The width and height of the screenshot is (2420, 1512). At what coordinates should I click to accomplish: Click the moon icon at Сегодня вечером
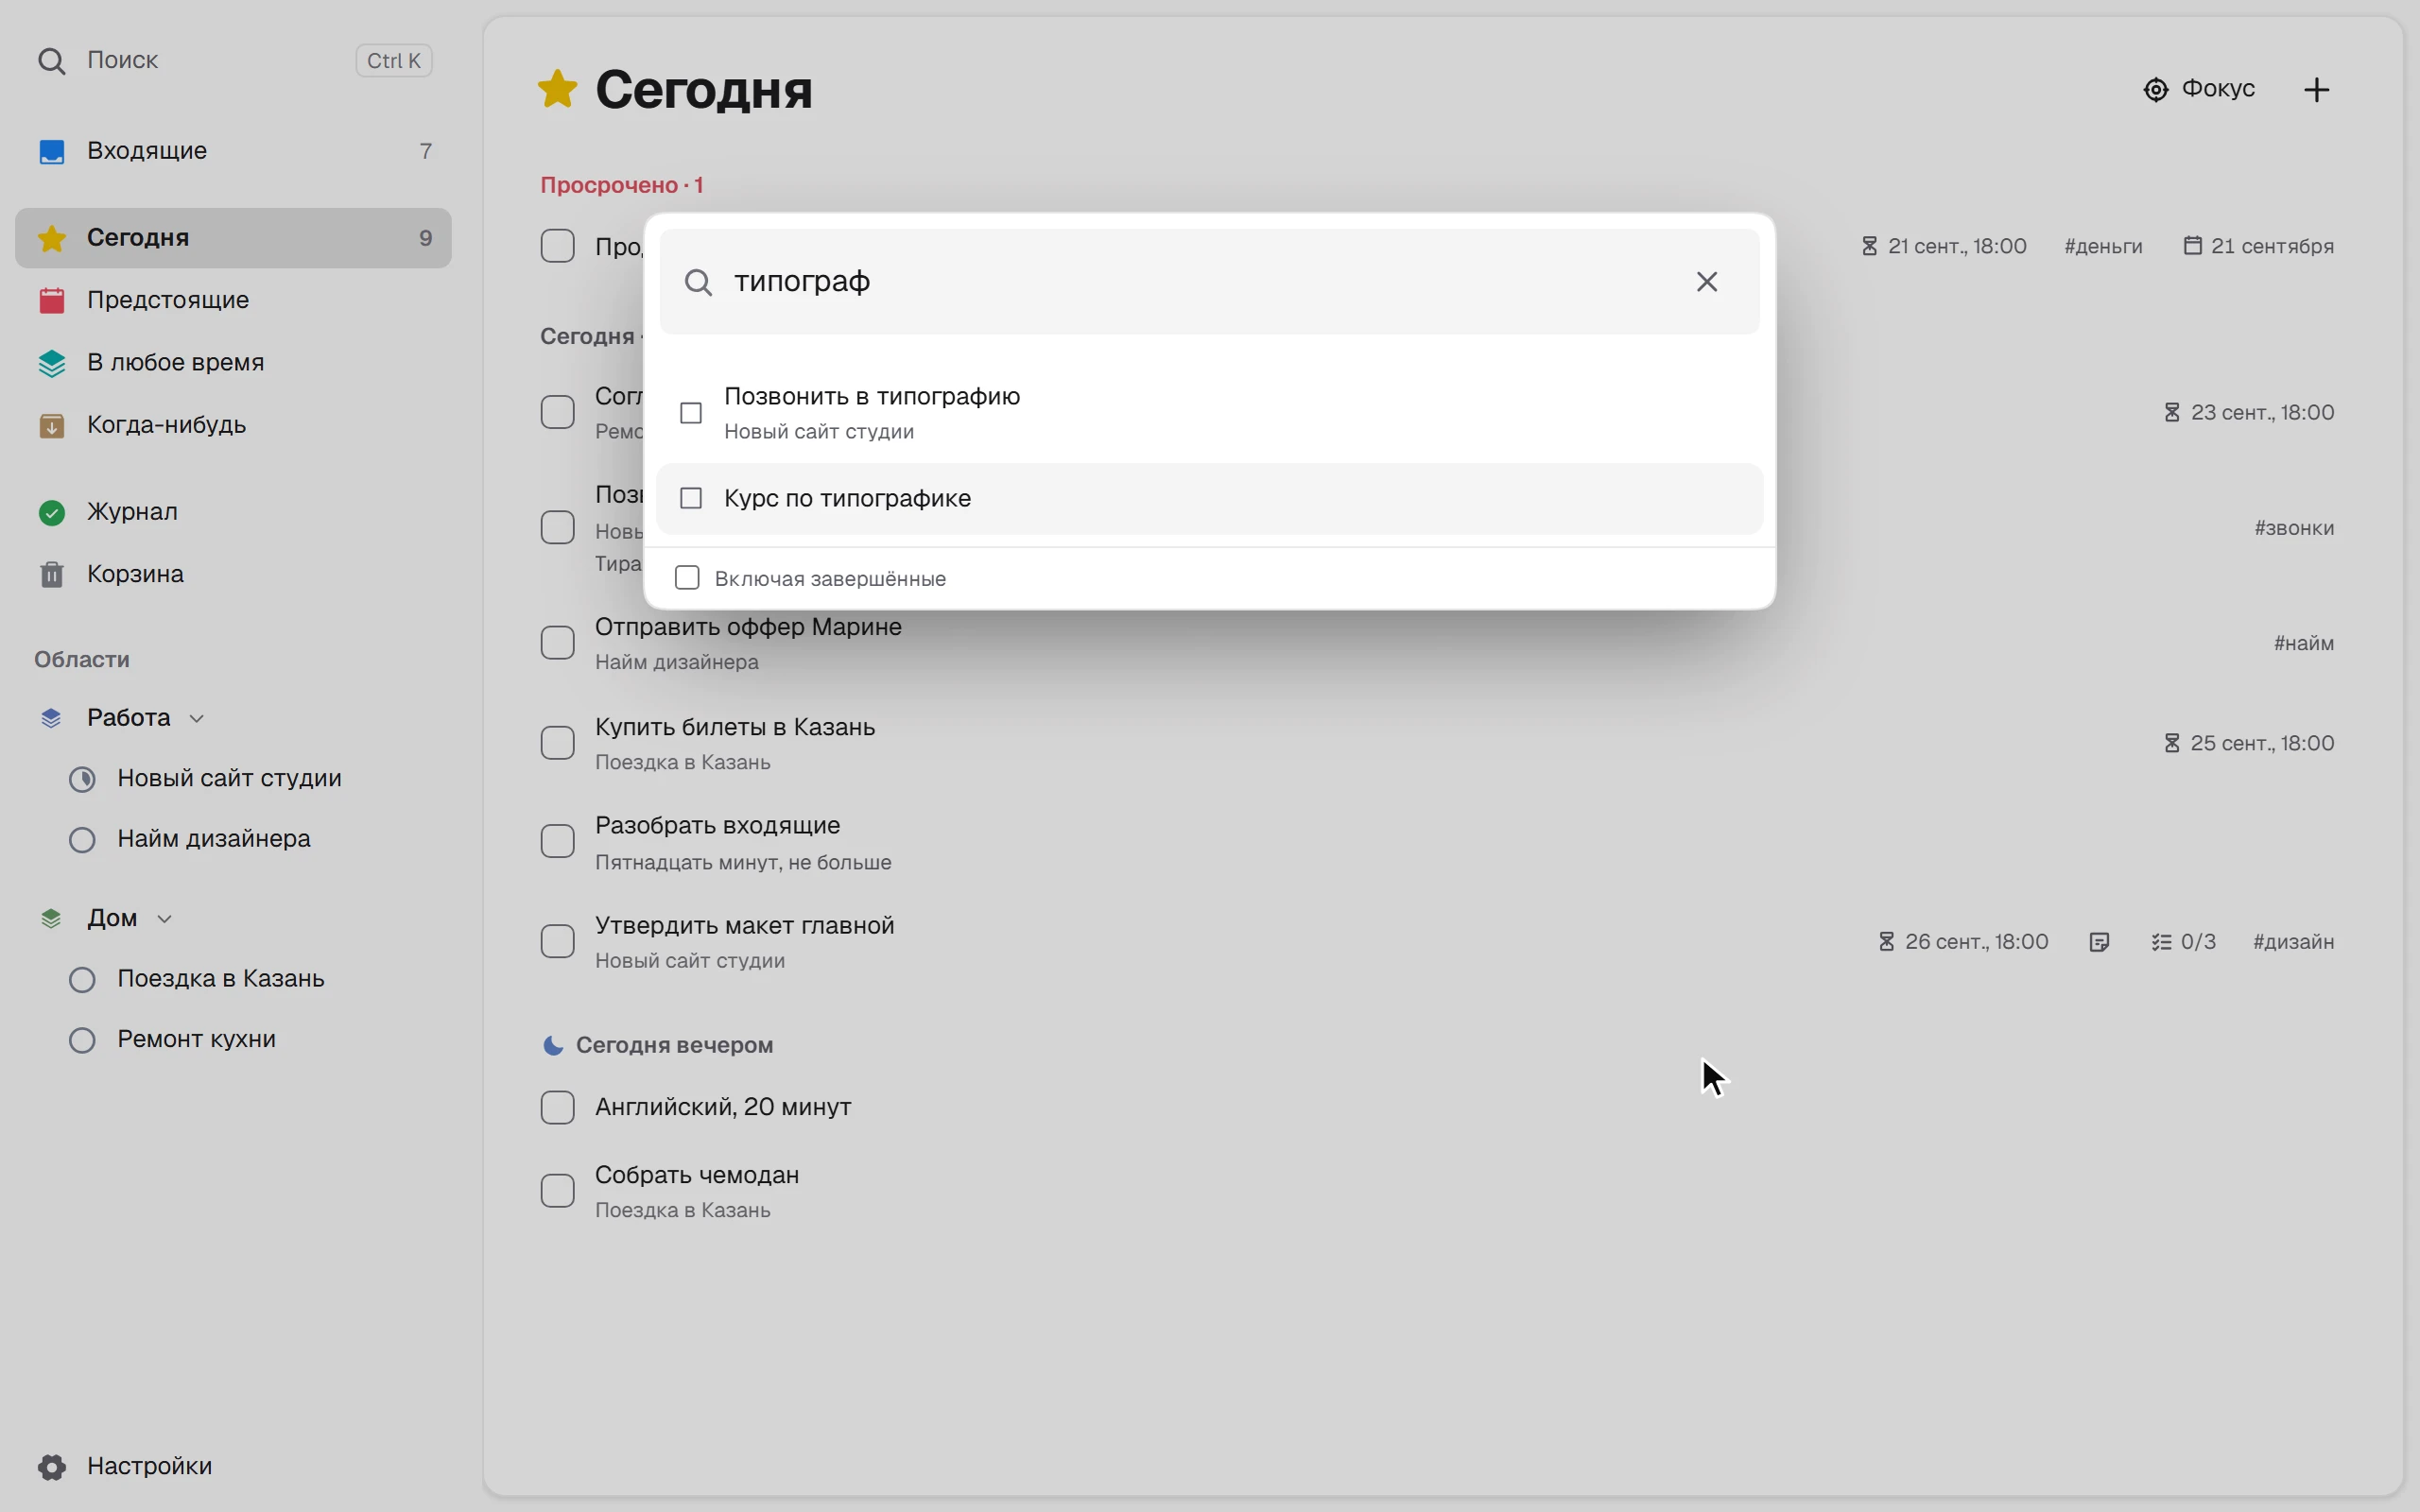point(552,1045)
